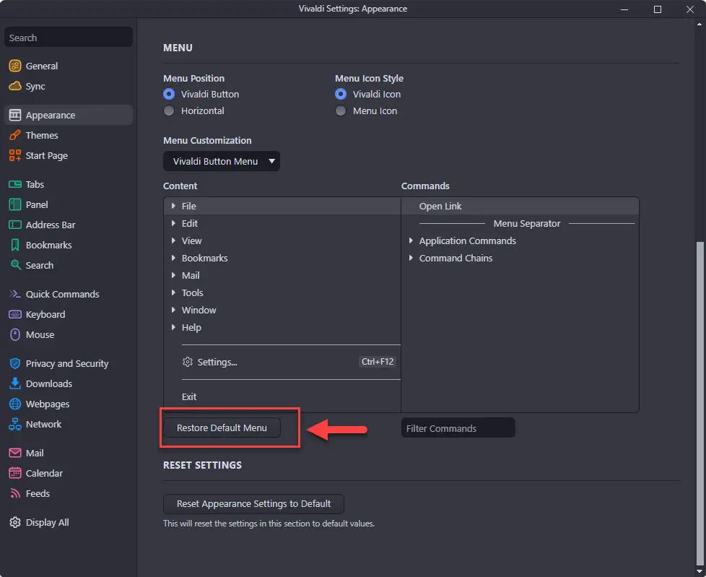Image resolution: width=706 pixels, height=577 pixels.
Task: Click the Mouse icon
Action: [15, 334]
